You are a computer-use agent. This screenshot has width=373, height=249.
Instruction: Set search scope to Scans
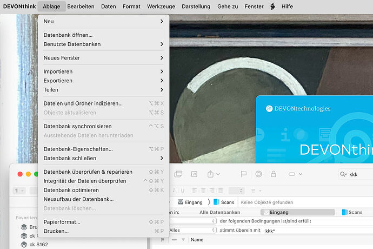pos(352,212)
